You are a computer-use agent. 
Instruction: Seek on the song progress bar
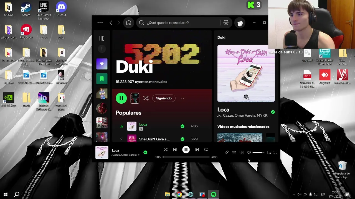[186, 157]
